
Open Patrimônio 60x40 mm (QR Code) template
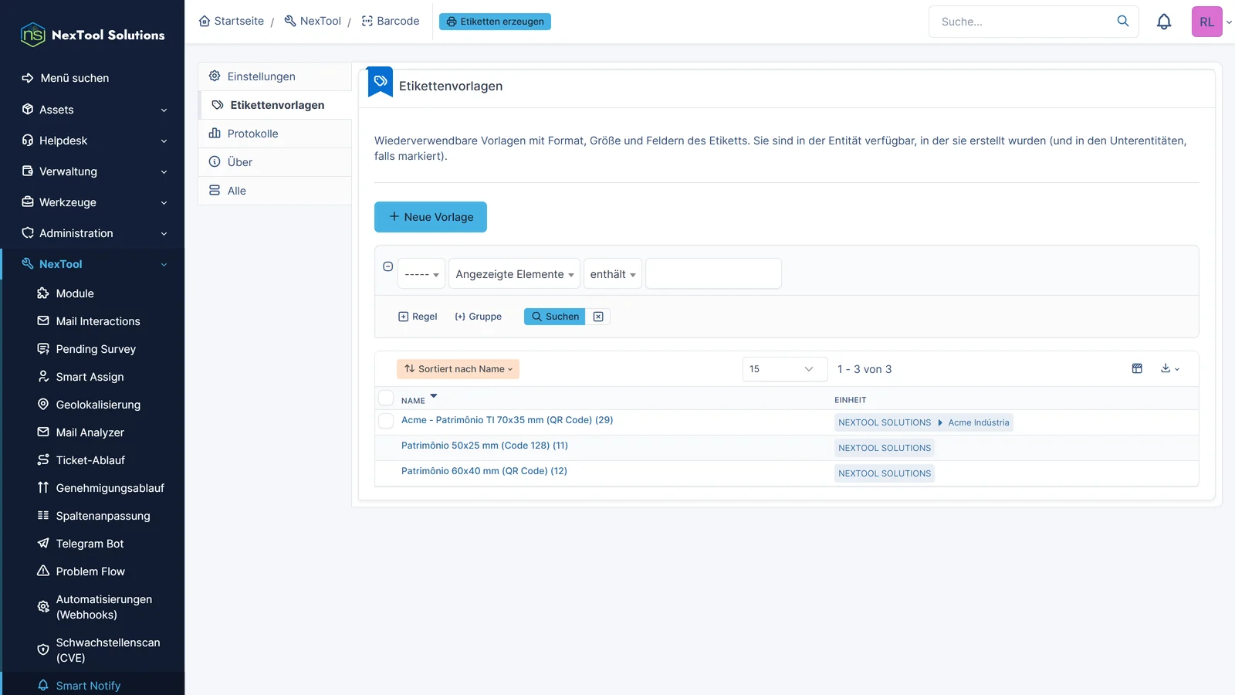484,471
